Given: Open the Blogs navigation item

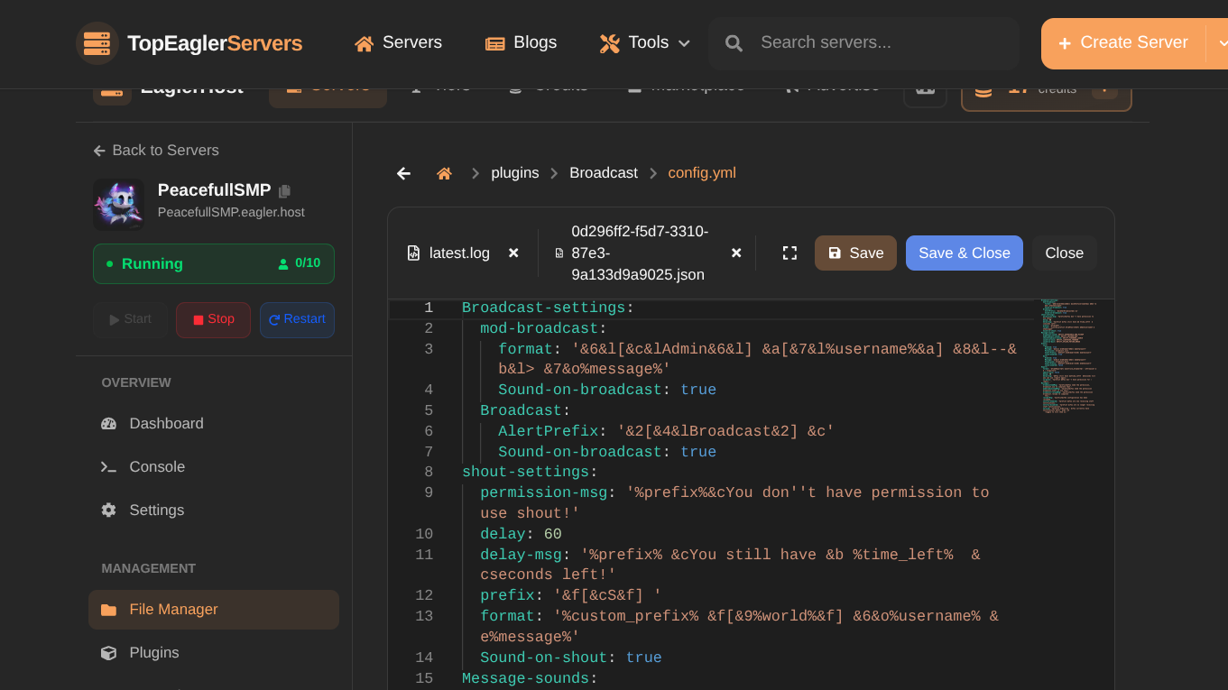Looking at the screenshot, I should click(521, 43).
